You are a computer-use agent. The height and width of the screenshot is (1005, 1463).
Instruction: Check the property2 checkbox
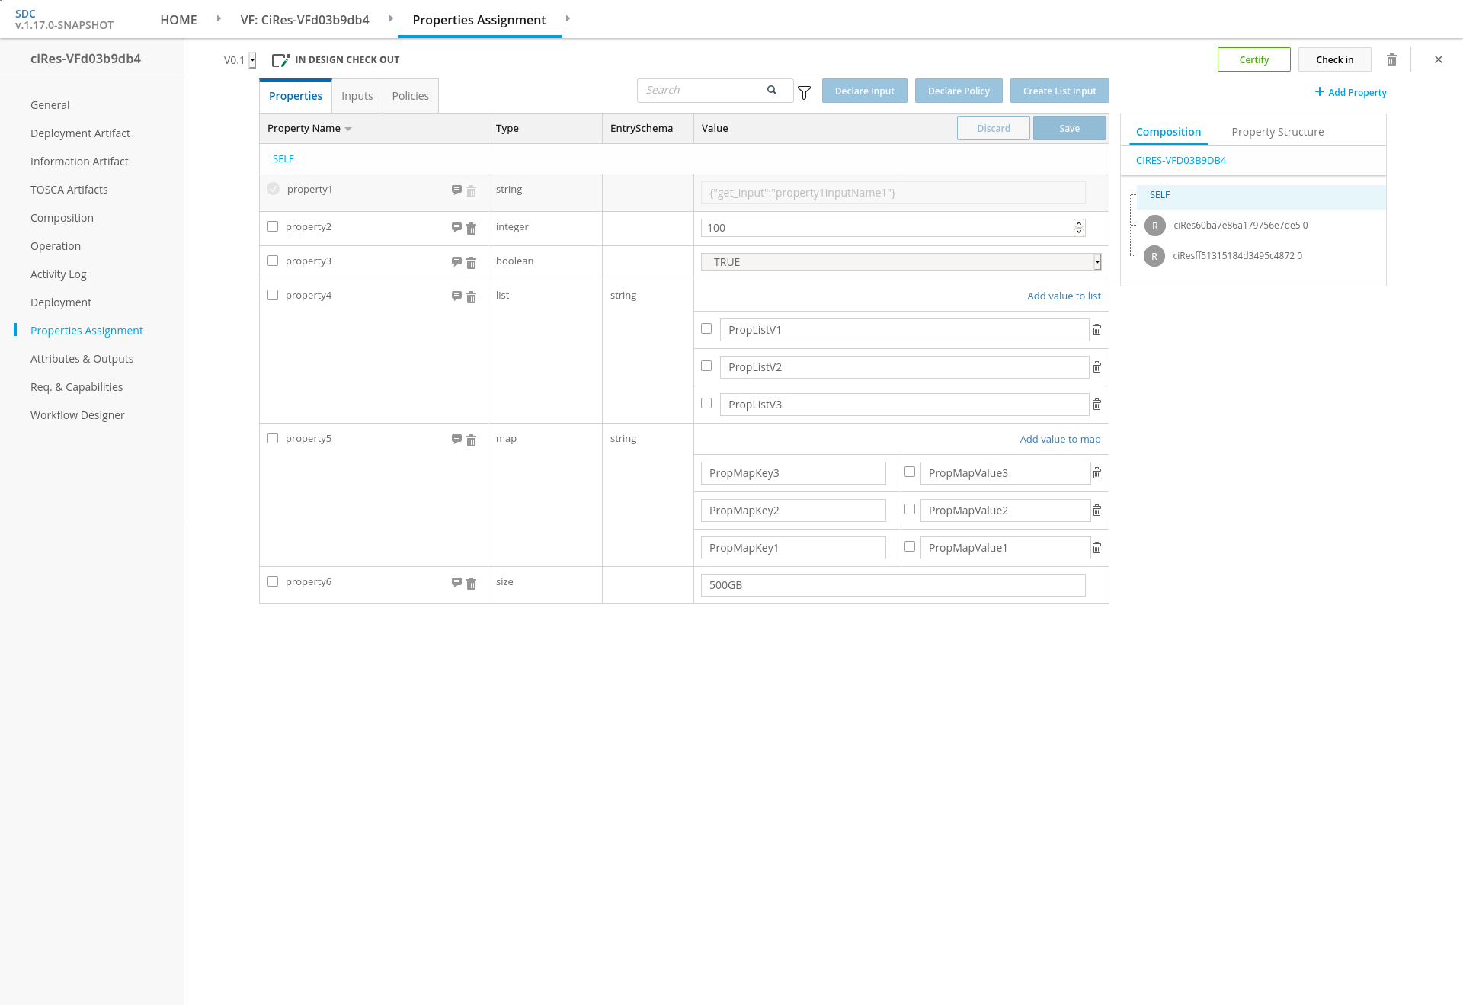pyautogui.click(x=273, y=226)
